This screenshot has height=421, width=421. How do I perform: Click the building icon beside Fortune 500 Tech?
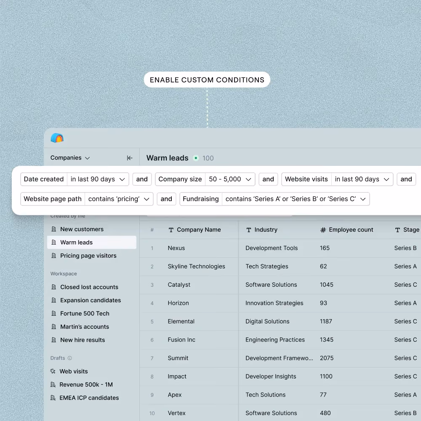coord(54,313)
